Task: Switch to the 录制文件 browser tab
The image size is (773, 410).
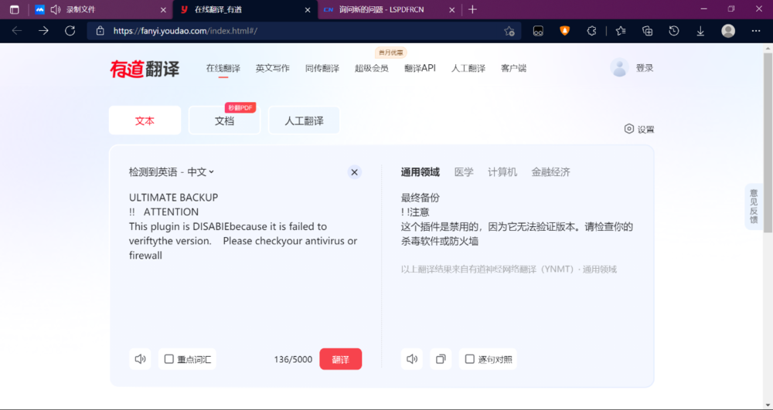Action: [x=81, y=9]
